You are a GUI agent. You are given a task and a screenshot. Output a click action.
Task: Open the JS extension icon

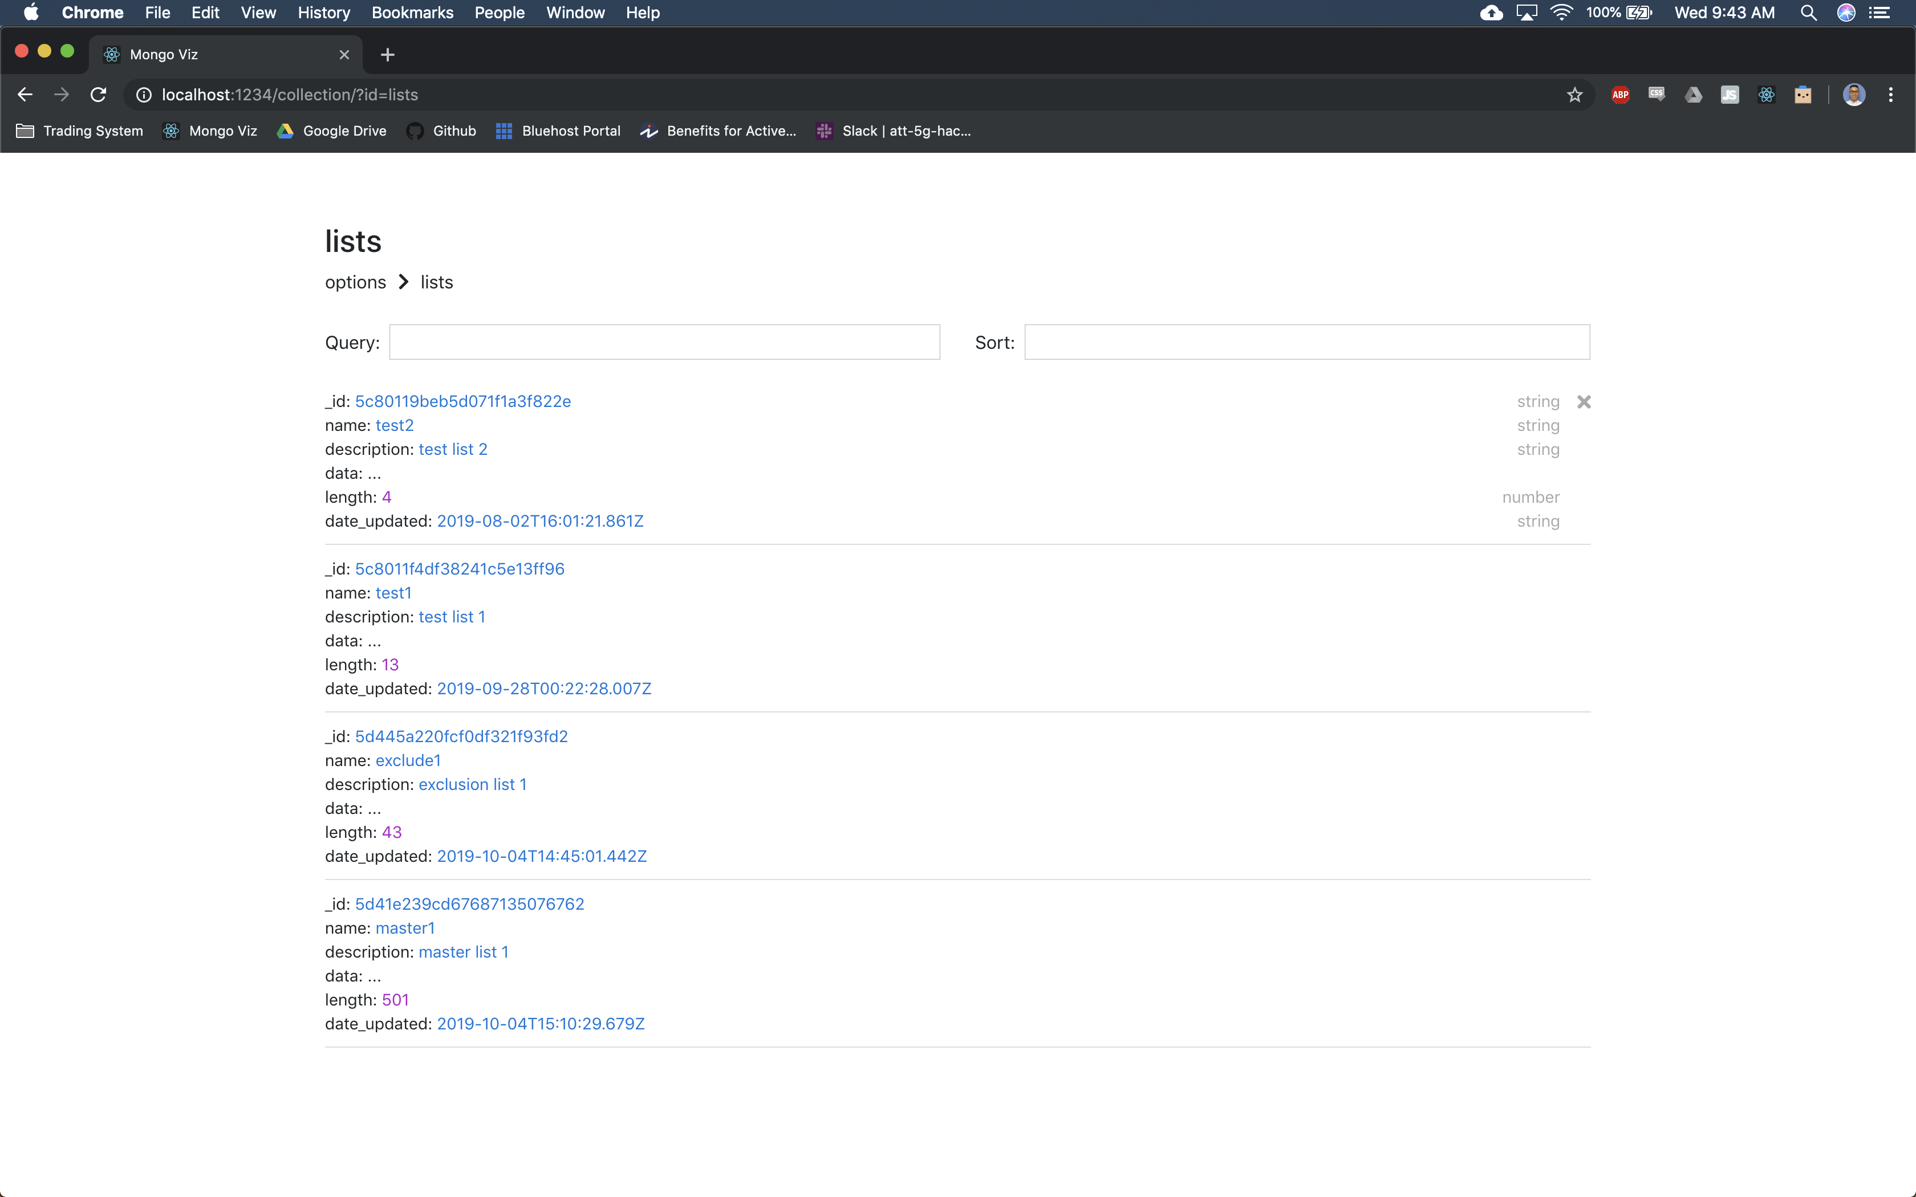1729,95
